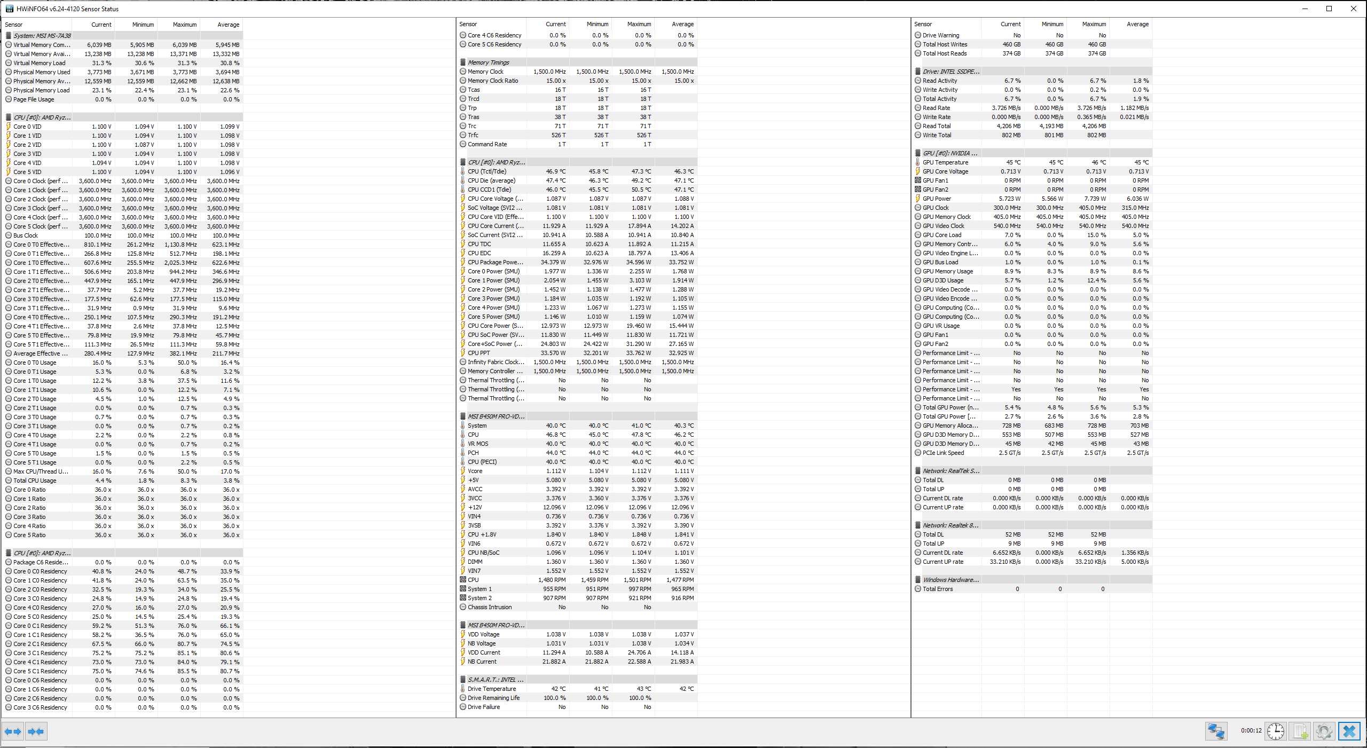Click the HWiNFO64 title bar app icon
This screenshot has height=748, width=1367.
(x=9, y=9)
